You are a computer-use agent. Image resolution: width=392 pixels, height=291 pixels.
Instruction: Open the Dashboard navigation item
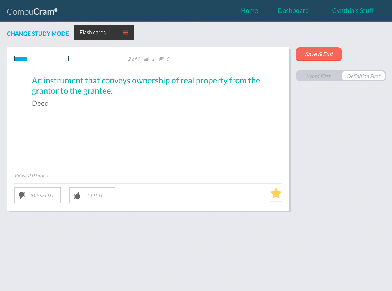tap(293, 11)
